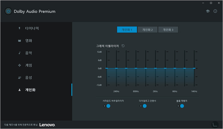Image resolution: width=223 pixels, height=129 pixels.
Task: Click the 그래픽 이퀄라이저 heading text
Action: pos(107,46)
